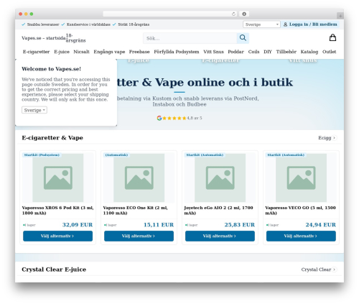Click the browser address bar
This screenshot has height=304, width=359.
tap(170, 14)
